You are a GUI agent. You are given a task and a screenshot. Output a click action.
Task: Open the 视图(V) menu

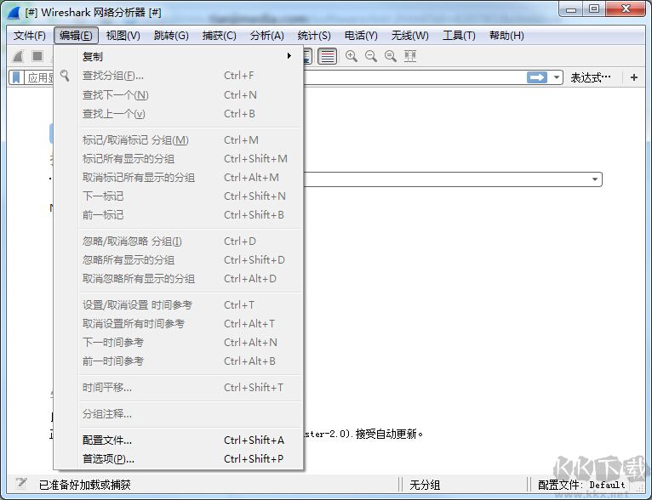click(123, 36)
